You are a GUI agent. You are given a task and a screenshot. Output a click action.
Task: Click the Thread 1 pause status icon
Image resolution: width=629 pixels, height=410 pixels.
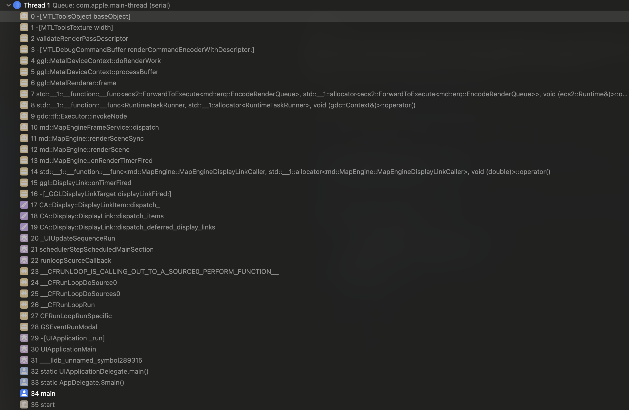click(x=17, y=5)
